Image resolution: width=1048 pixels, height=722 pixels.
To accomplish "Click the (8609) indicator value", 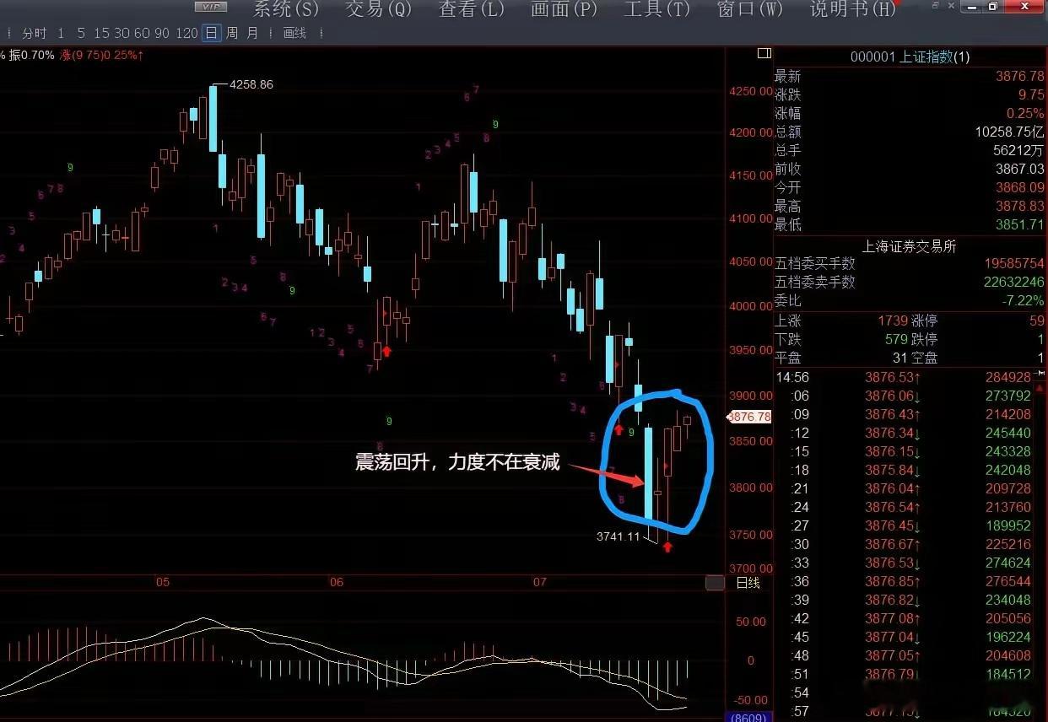I will [748, 717].
